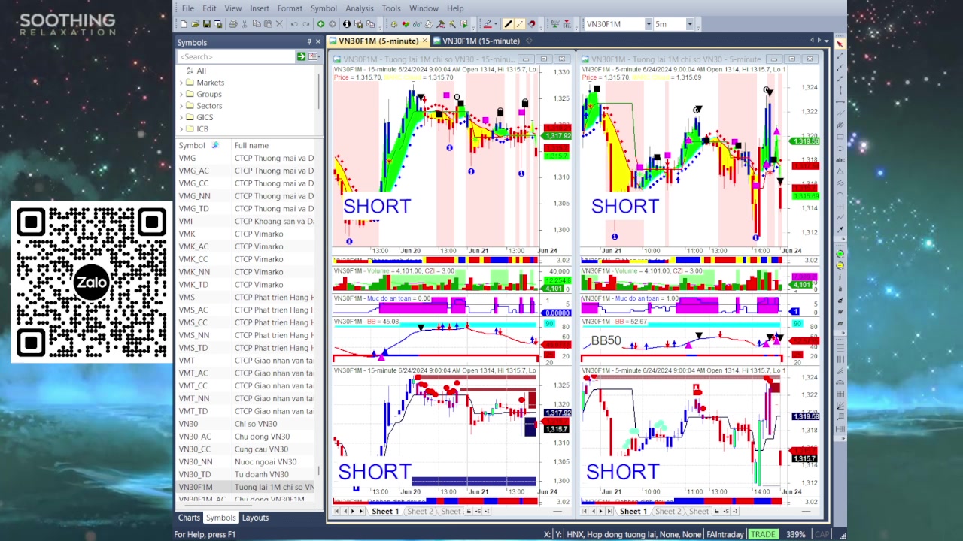Image resolution: width=963 pixels, height=541 pixels.
Task: Expand the Groups tree folder
Action: 181,94
